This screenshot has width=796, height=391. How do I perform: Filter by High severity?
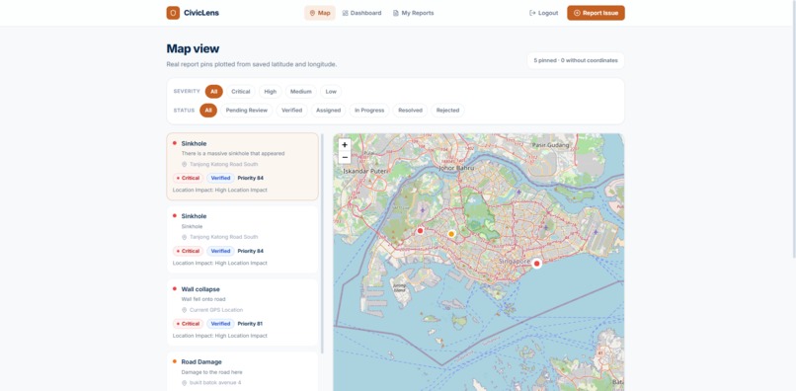pyautogui.click(x=270, y=92)
